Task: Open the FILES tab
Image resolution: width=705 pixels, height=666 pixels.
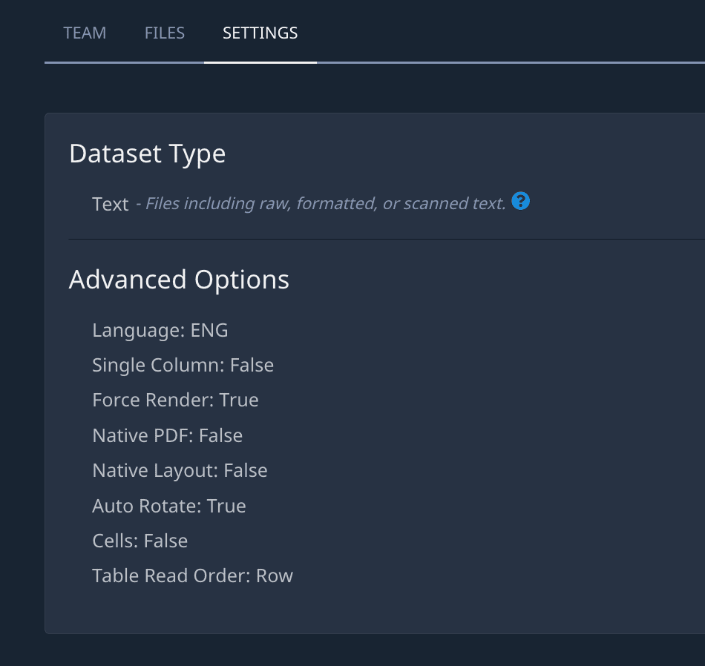Action: (x=165, y=33)
